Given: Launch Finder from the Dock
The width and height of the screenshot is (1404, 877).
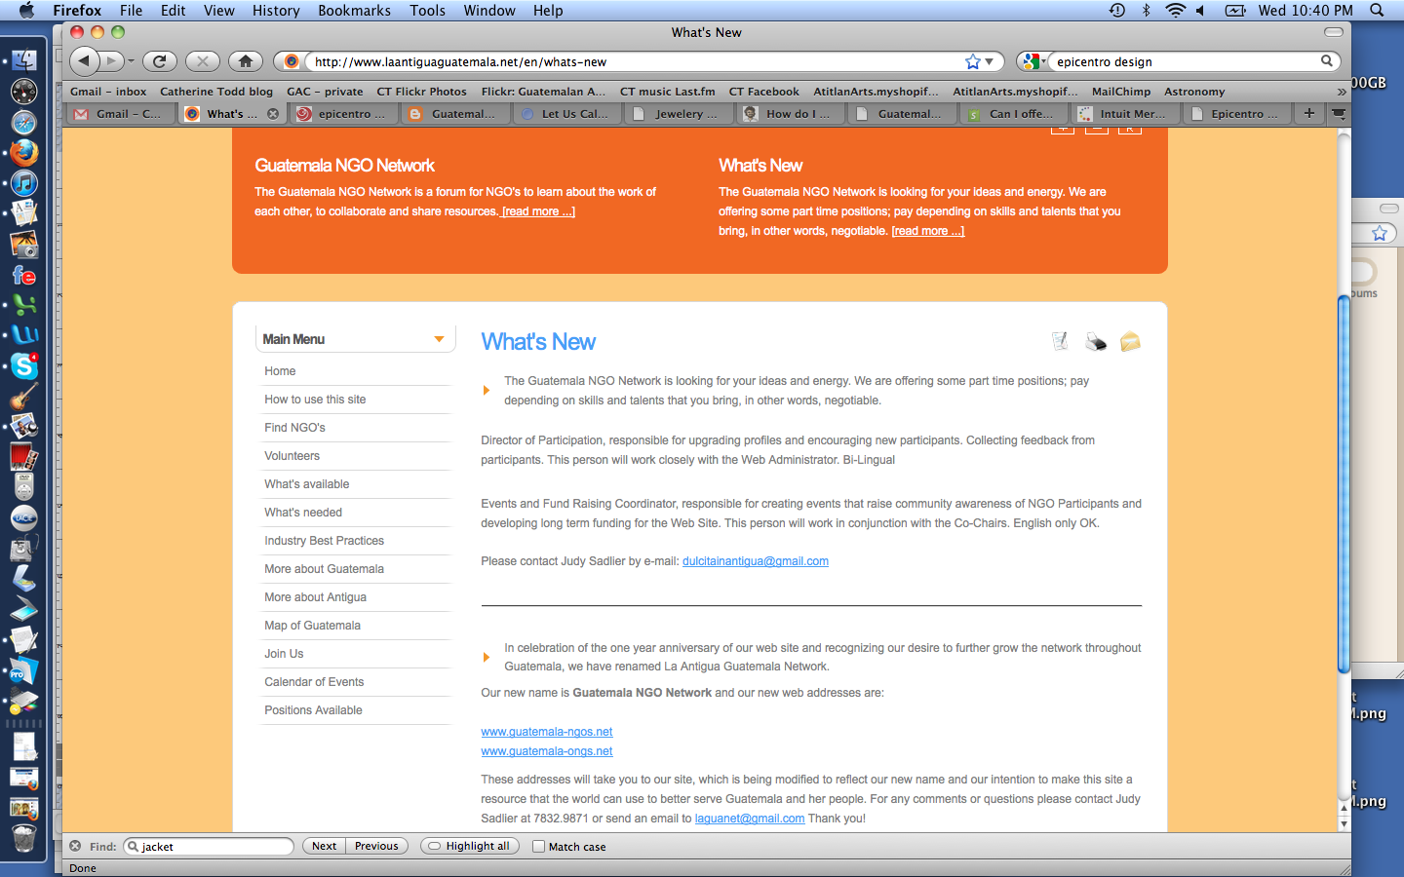Looking at the screenshot, I should [x=24, y=59].
